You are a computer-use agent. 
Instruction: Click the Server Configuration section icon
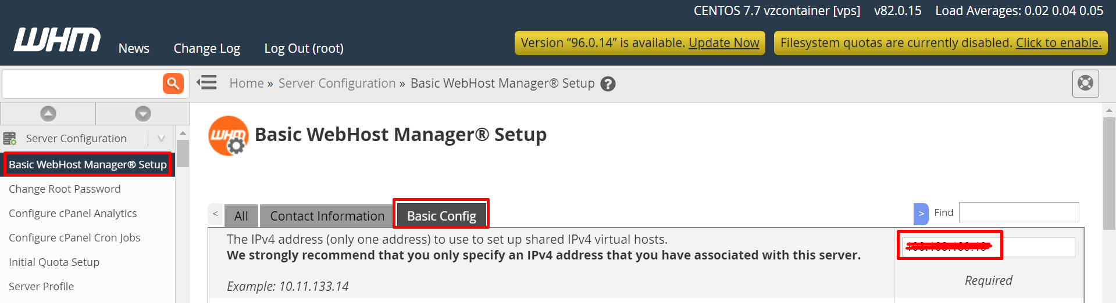[10, 139]
